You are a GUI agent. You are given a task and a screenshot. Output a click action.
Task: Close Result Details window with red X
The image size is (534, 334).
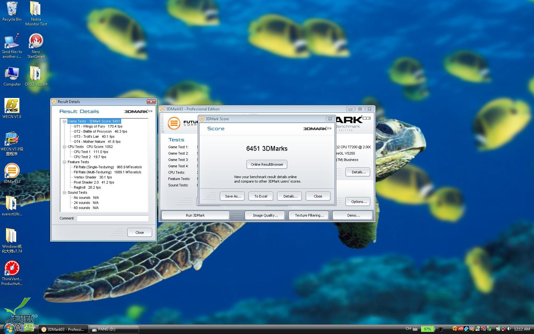tap(151, 101)
